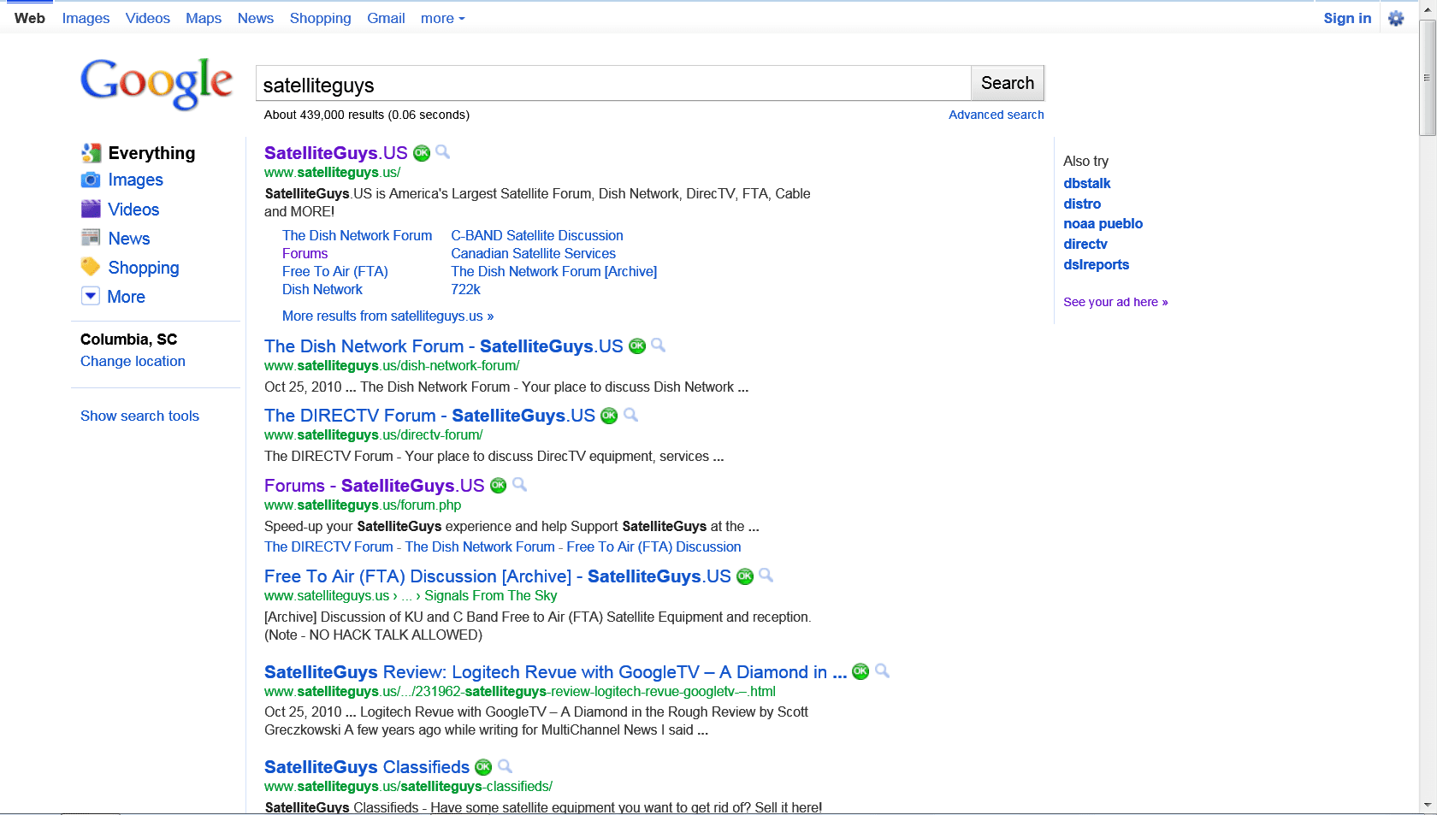Open 'SatelliteGuys Classifieds' result title
The height and width of the screenshot is (815, 1437).
click(367, 767)
